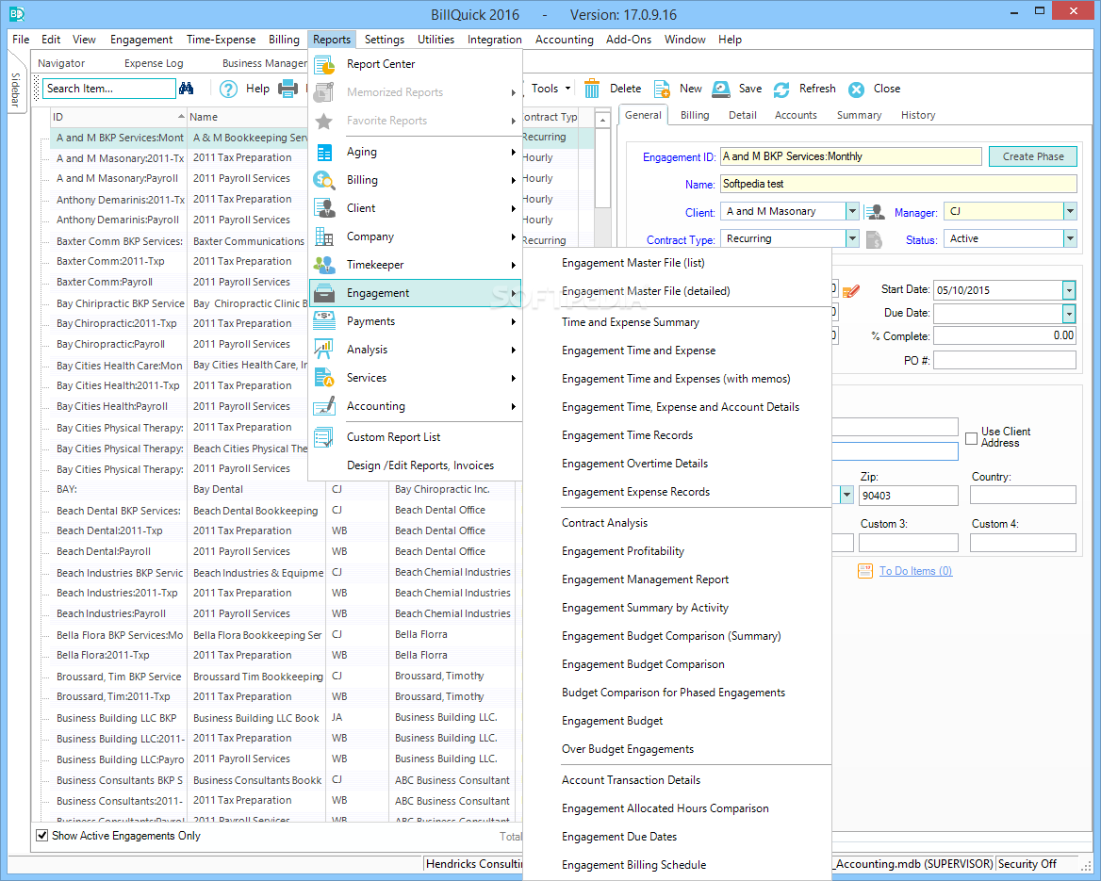Click the Delete trash can icon

coord(592,89)
